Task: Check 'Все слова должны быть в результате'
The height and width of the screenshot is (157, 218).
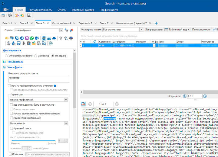Action: (x=12, y=105)
